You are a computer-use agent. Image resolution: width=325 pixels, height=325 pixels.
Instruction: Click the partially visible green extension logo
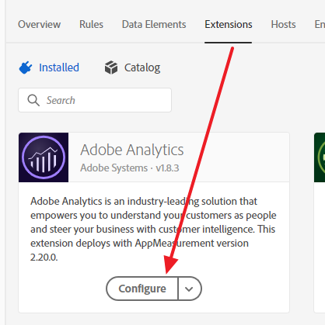(320, 157)
